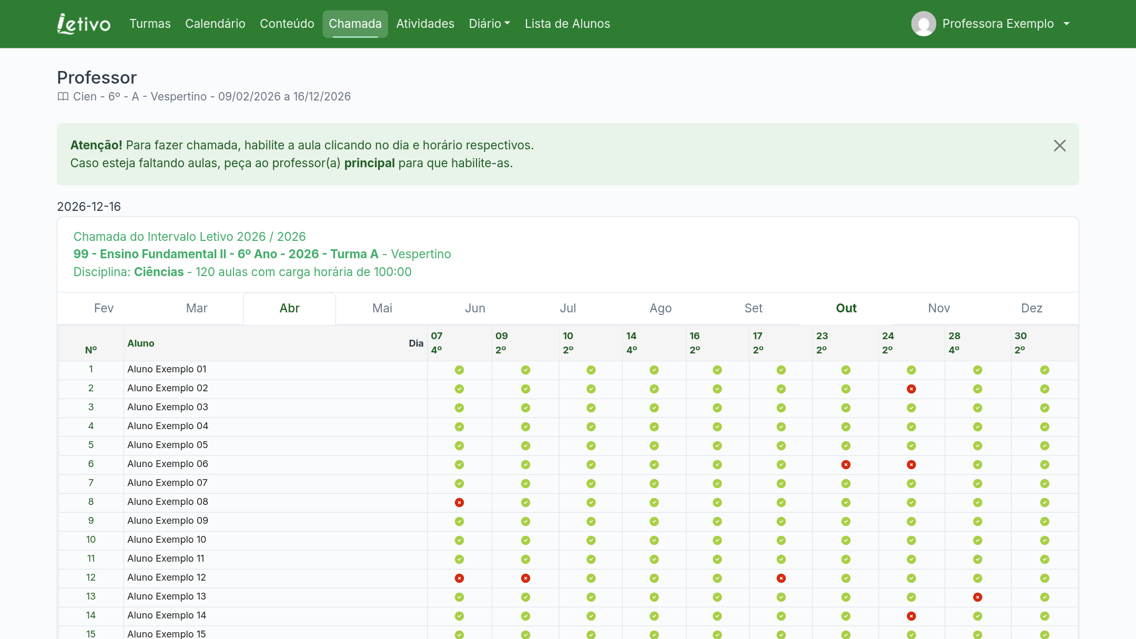Dismiss the Atenção alert with X
This screenshot has width=1136, height=639.
[1060, 146]
